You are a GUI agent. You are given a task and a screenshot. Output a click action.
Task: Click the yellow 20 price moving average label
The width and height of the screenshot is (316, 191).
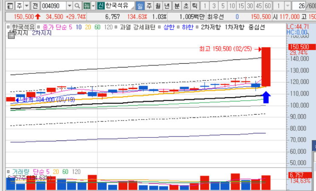click(x=88, y=27)
